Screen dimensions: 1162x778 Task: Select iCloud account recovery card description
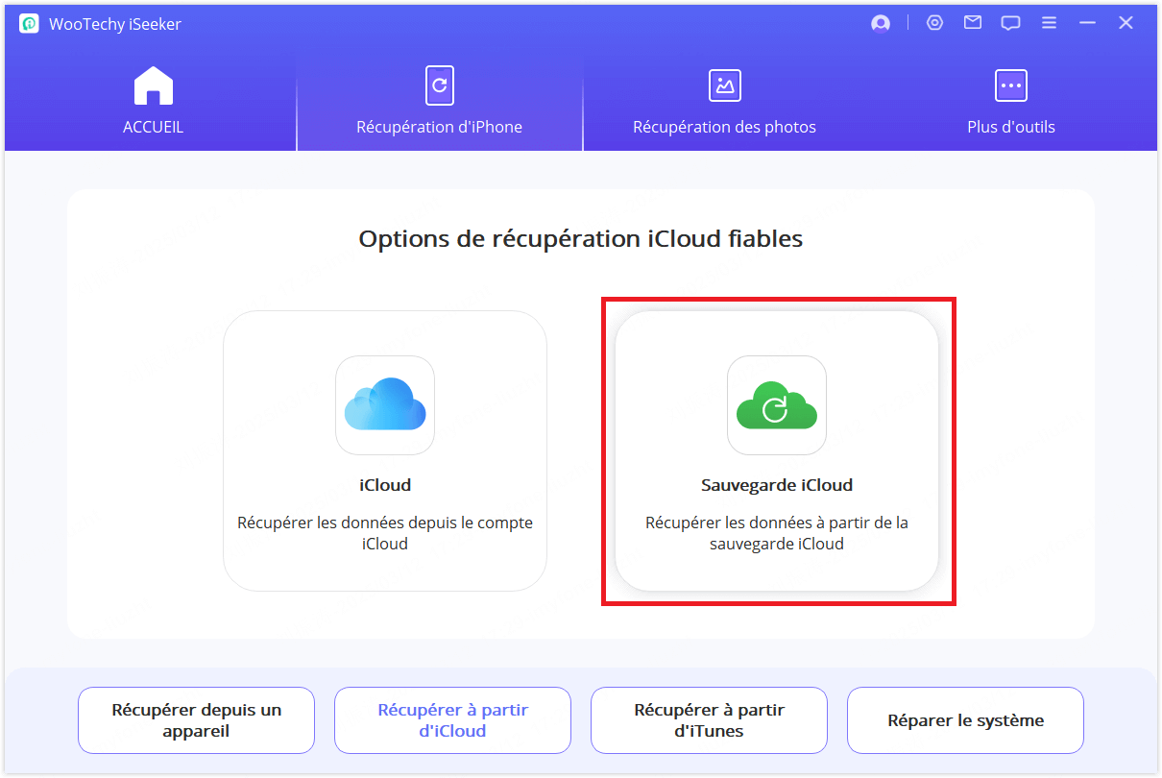pyautogui.click(x=385, y=533)
